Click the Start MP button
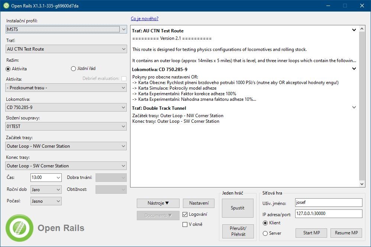Viewport: 371px width, 247px height. click(311, 233)
